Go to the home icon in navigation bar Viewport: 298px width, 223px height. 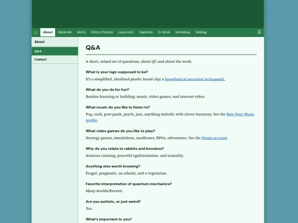[x=36, y=32]
